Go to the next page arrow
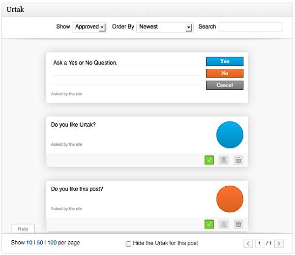The height and width of the screenshot is (255, 295). [279, 243]
